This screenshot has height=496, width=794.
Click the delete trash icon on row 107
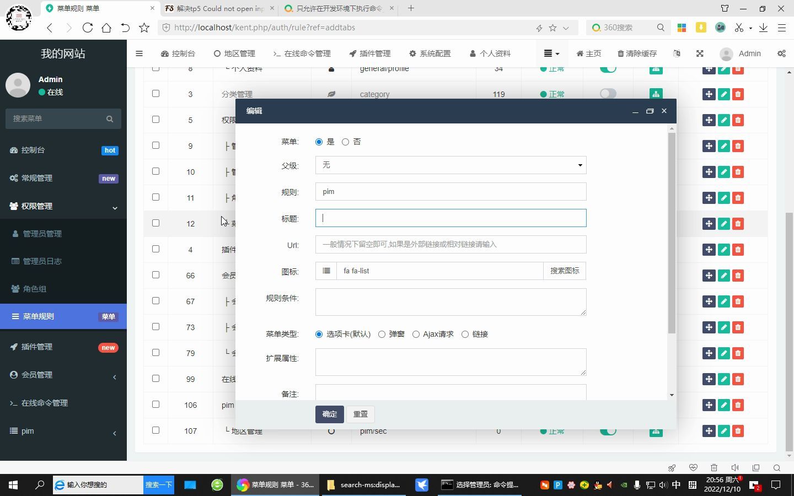pos(738,430)
